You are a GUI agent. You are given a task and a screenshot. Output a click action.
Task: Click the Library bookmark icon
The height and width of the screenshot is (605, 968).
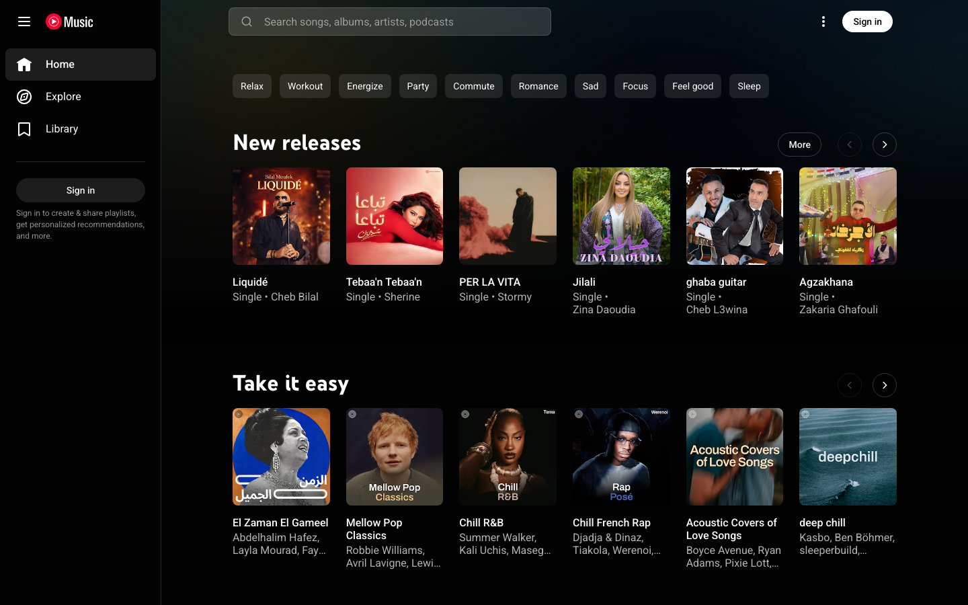[24, 129]
